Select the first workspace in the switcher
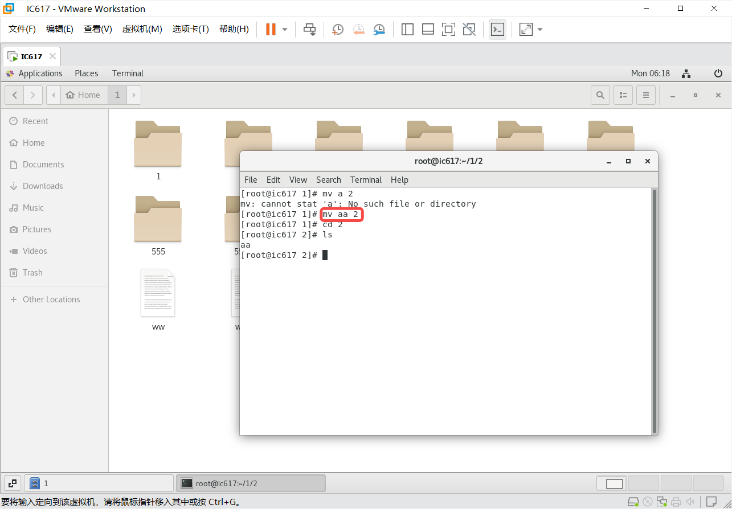This screenshot has height=509, width=732. [x=611, y=484]
